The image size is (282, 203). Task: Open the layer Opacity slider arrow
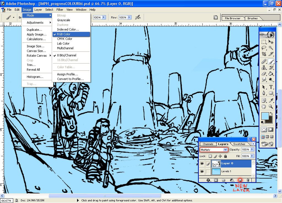[252, 149]
